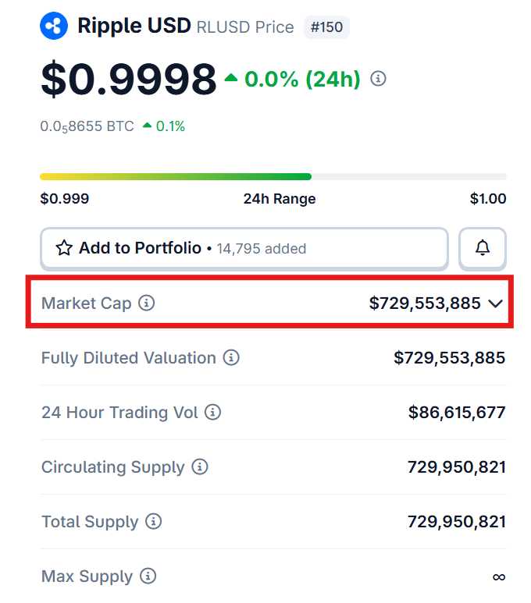Click the BTC price 0.058655 BTC text
This screenshot has width=531, height=603.
[87, 126]
